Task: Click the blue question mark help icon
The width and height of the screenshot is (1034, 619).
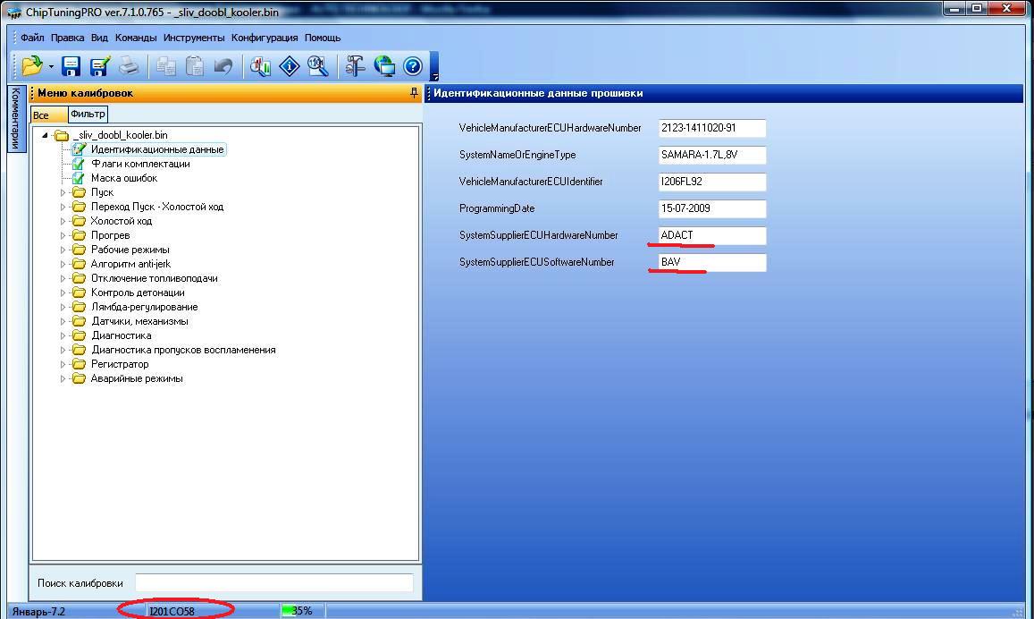Action: click(x=413, y=66)
